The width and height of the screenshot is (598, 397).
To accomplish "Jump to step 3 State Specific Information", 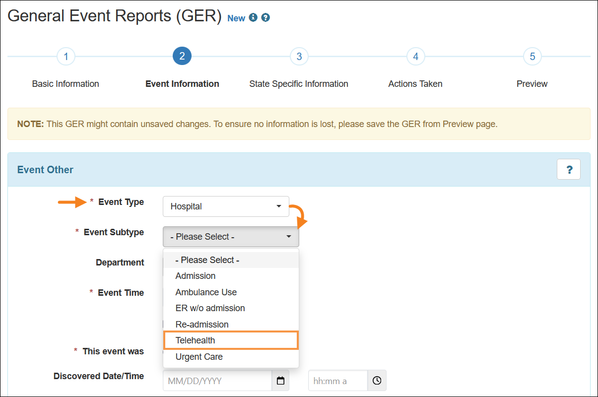I will coord(299,56).
